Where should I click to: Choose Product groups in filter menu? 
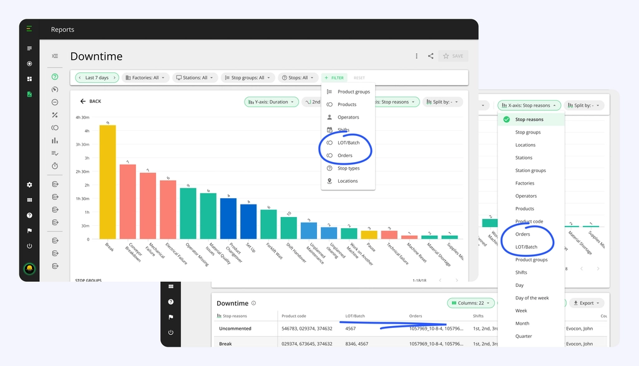[348, 92]
